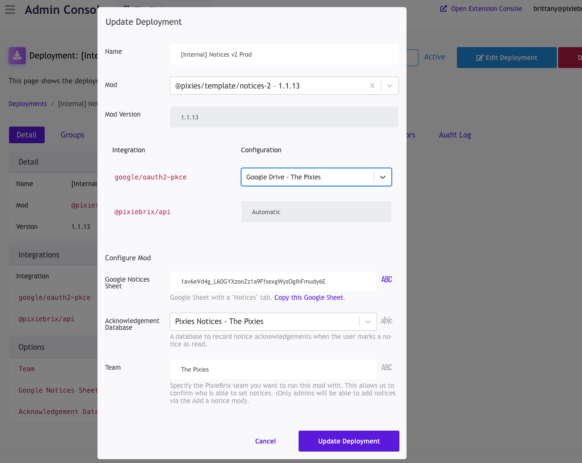Click google/oauth2-pkce in the dialog
Image resolution: width=582 pixels, height=463 pixels.
151,177
